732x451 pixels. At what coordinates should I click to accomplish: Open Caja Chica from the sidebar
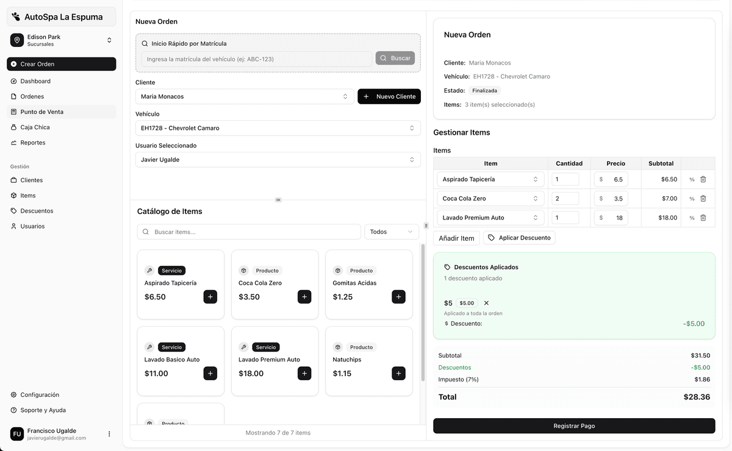tap(35, 127)
